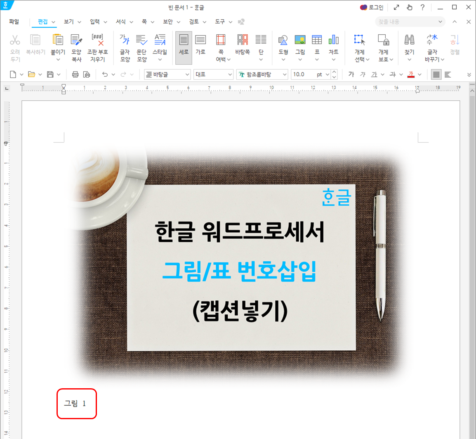
Task: Click the 개체 보호 object protect icon
Action: pyautogui.click(x=384, y=45)
